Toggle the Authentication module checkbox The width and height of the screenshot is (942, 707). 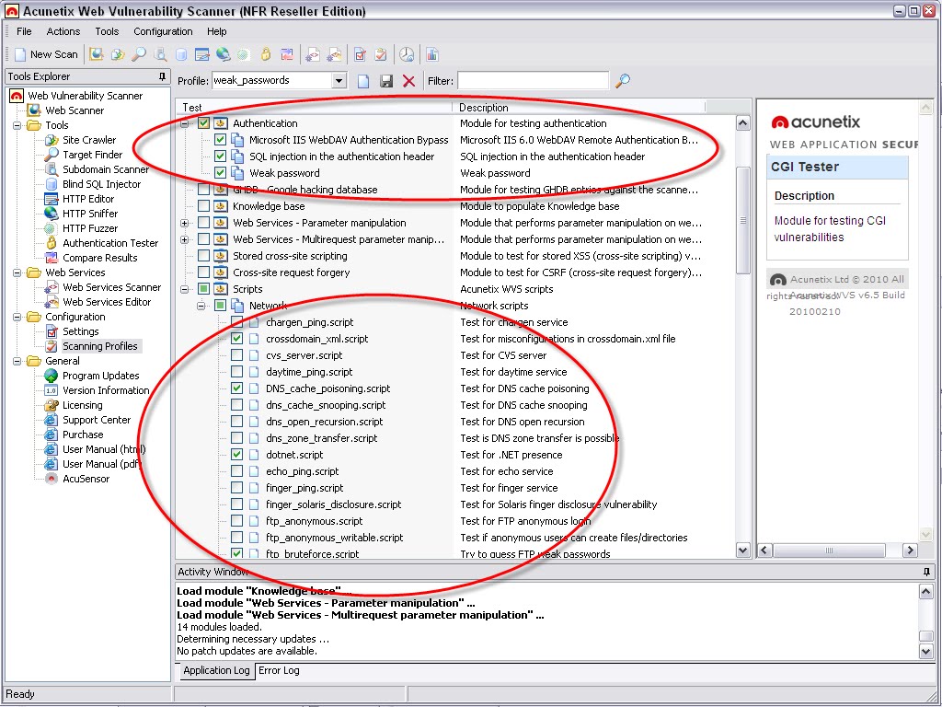tap(203, 123)
